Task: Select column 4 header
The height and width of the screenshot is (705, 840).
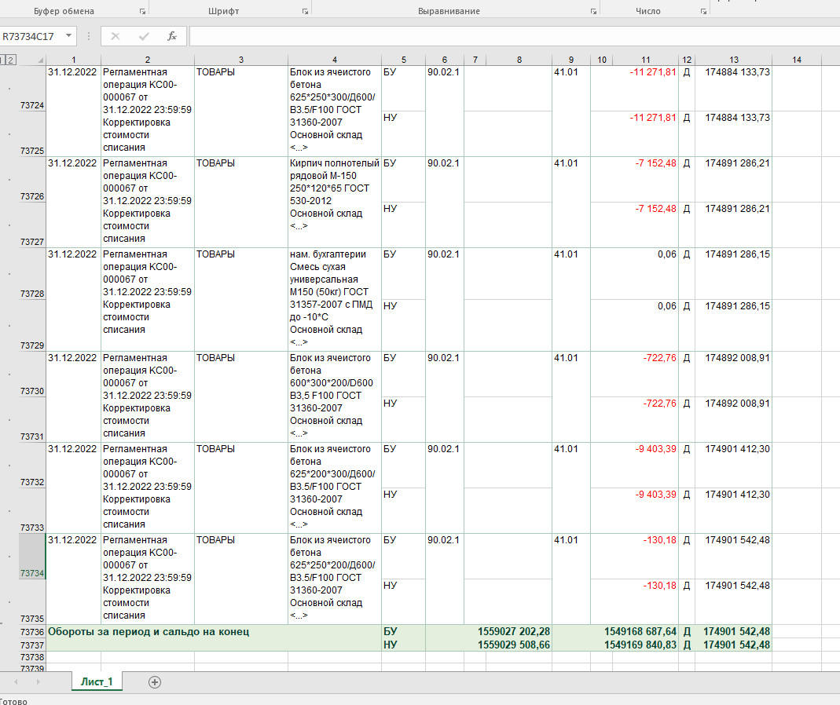Action: pos(334,60)
